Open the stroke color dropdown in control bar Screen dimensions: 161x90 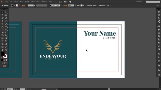[19, 5]
